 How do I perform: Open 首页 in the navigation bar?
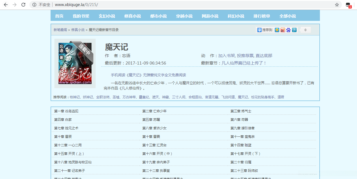click(x=59, y=16)
